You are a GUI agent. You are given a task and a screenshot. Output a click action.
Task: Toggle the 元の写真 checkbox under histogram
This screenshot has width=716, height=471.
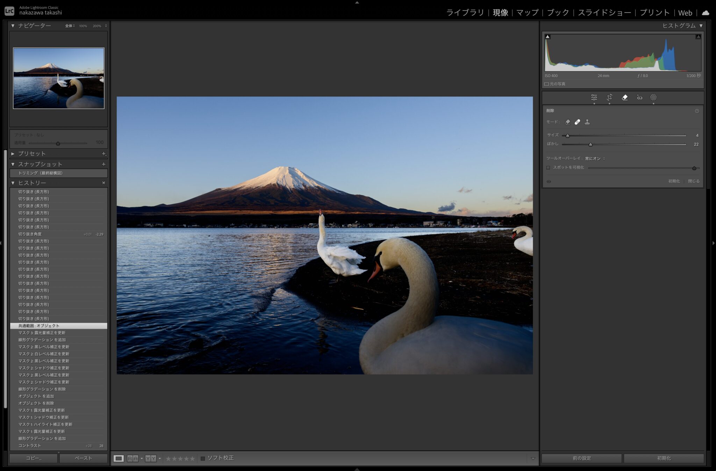[546, 84]
